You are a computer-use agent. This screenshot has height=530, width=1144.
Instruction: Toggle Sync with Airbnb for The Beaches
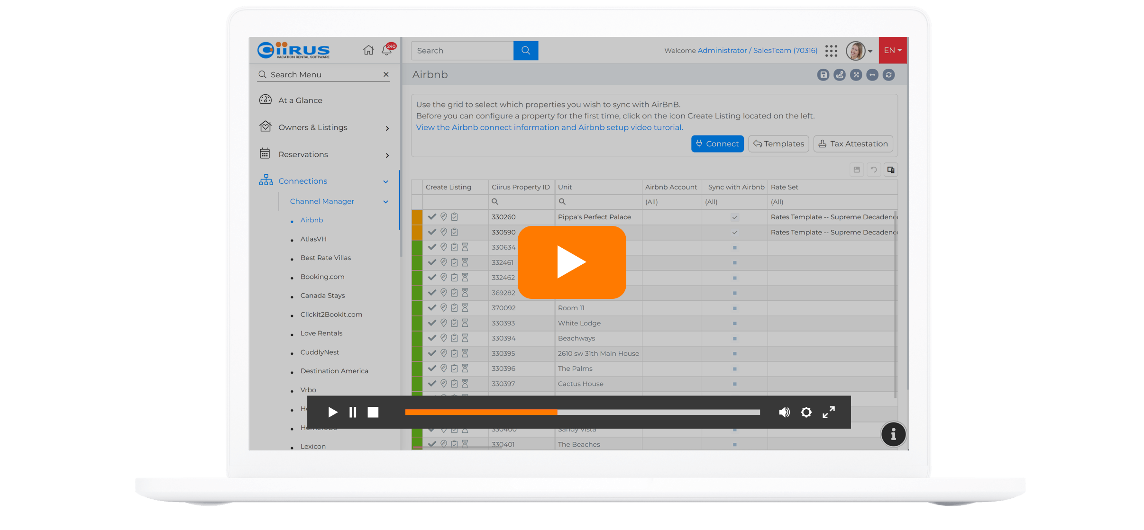735,444
